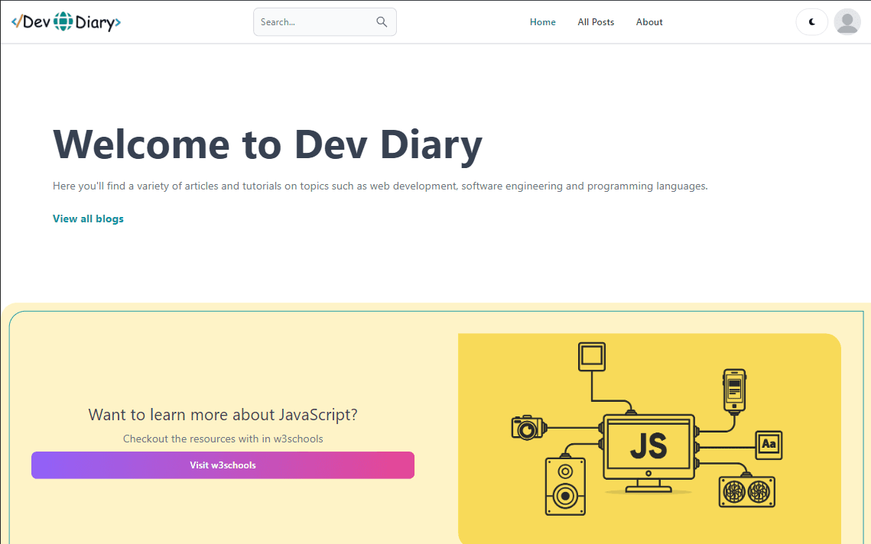Viewport: 871px width, 544px height.
Task: Click the Aa icon in the JavaScript illustration
Action: pyautogui.click(x=768, y=443)
